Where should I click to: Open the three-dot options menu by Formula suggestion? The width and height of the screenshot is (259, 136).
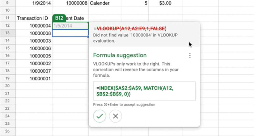[190, 55]
